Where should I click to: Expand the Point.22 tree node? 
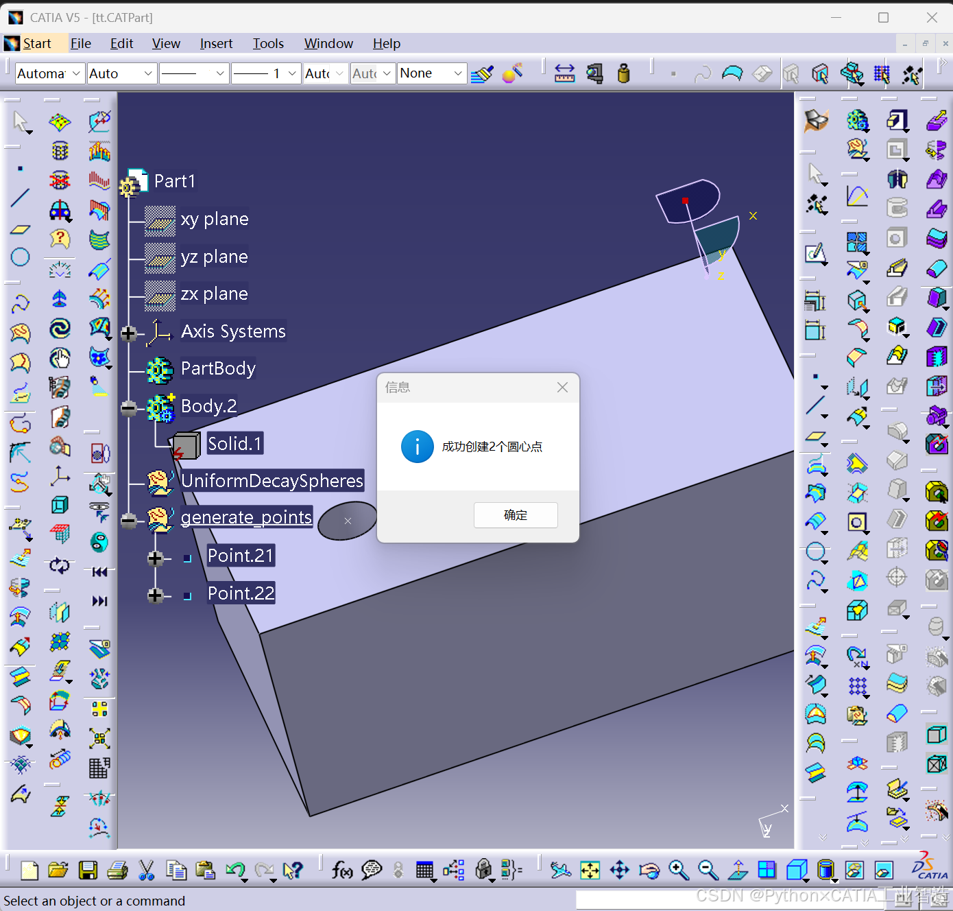pyautogui.click(x=156, y=595)
